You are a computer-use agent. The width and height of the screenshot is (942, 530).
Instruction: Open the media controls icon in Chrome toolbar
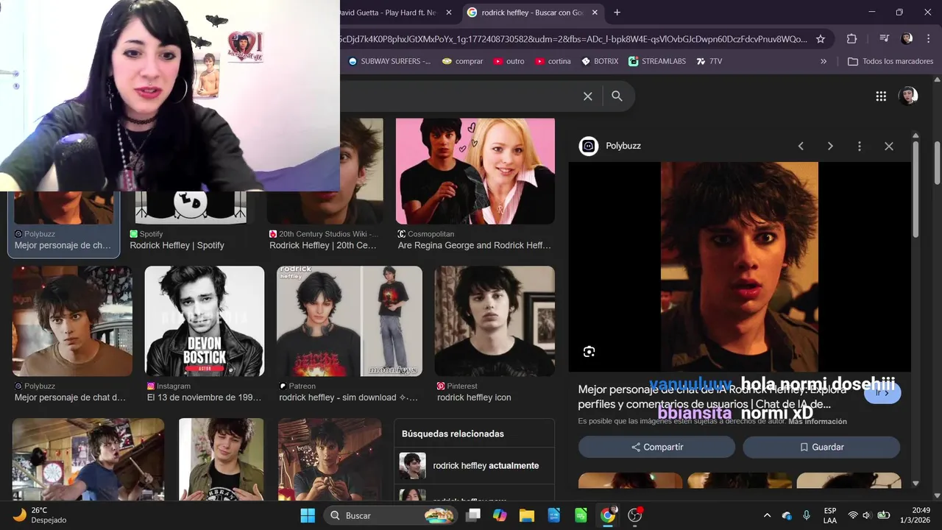[885, 39]
